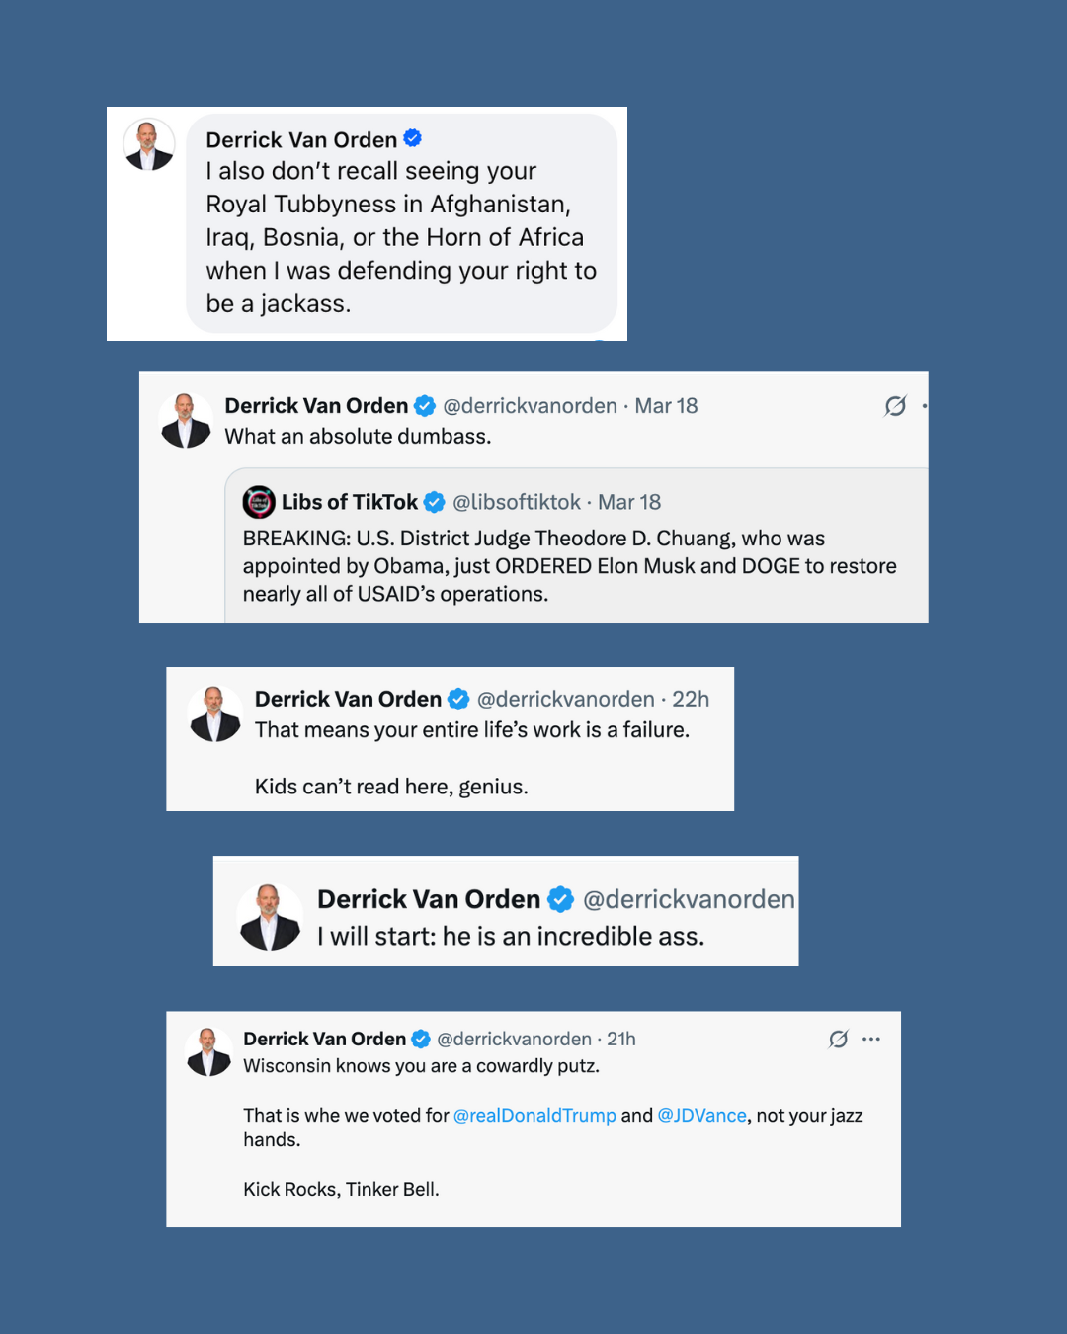Click the Mar 18 date on the Libs of TikTok quote

click(x=629, y=502)
